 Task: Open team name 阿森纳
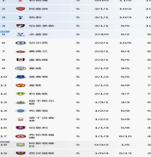38,9
